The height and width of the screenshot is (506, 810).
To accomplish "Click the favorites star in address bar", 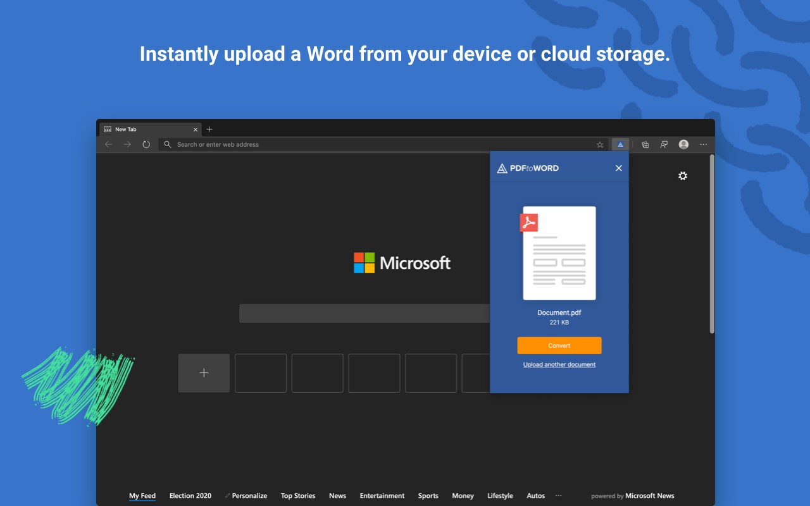I will [x=600, y=144].
